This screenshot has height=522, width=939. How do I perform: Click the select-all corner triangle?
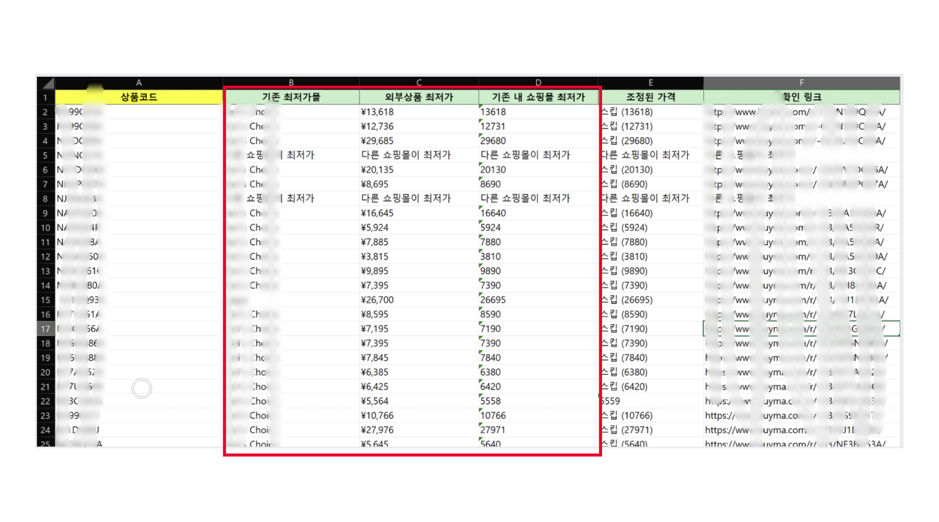click(46, 83)
